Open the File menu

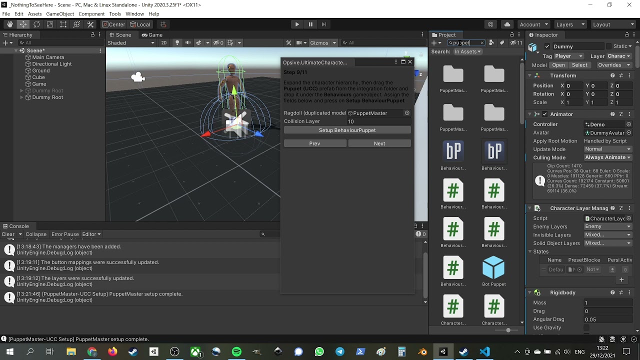[x=6, y=14]
